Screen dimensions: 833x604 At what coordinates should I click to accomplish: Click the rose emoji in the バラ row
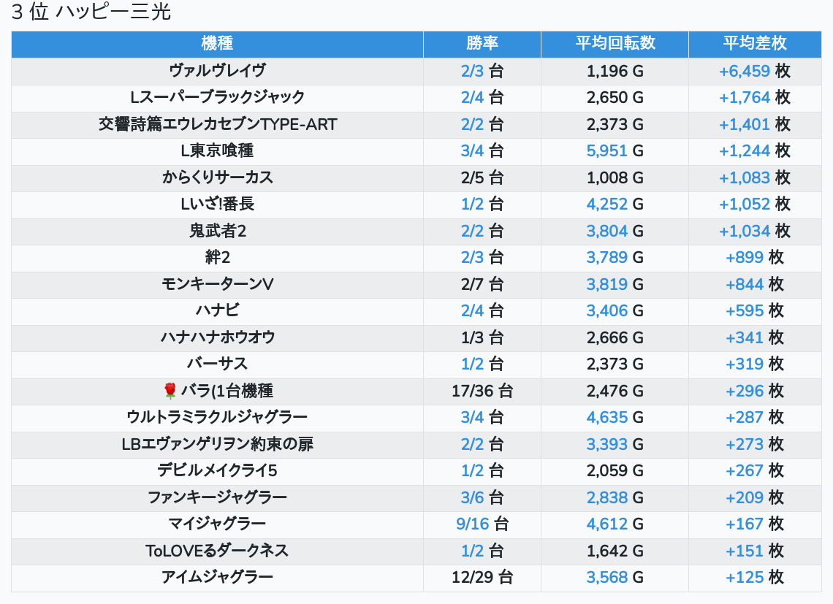point(170,391)
